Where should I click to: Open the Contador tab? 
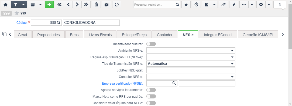click(x=165, y=35)
